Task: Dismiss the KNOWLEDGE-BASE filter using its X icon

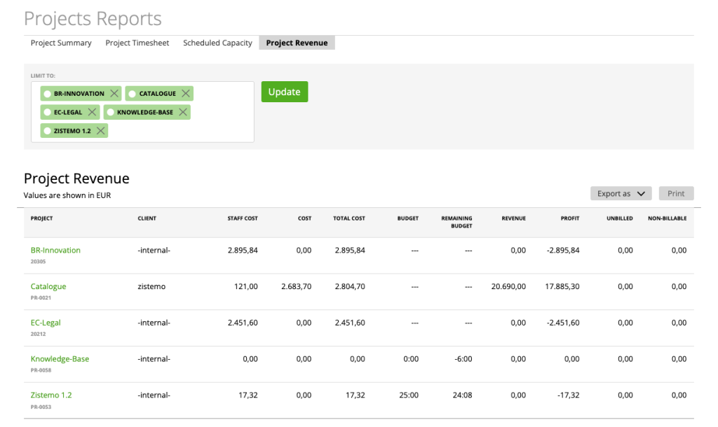Action: tap(182, 111)
